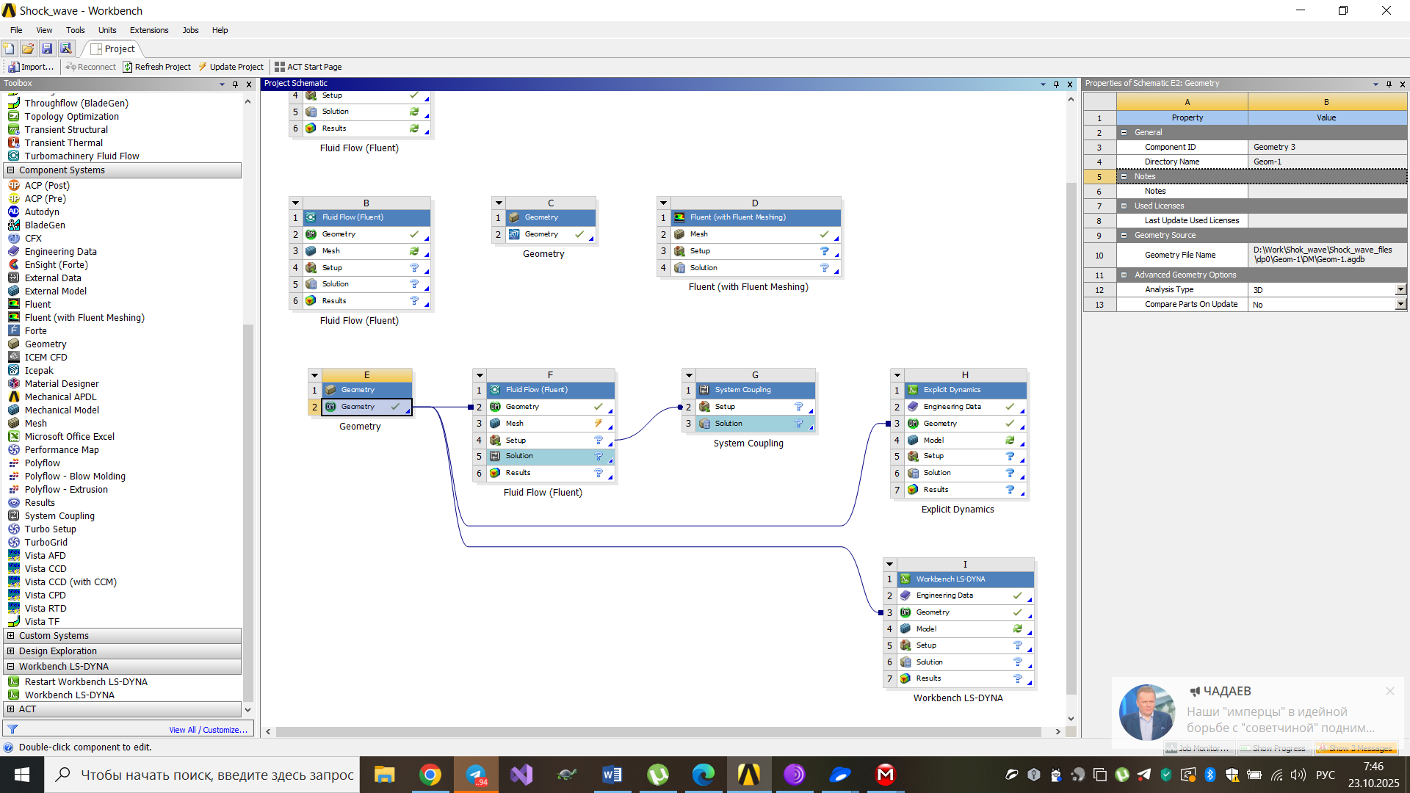
Task: Close the Toolbox panel
Action: click(x=249, y=84)
